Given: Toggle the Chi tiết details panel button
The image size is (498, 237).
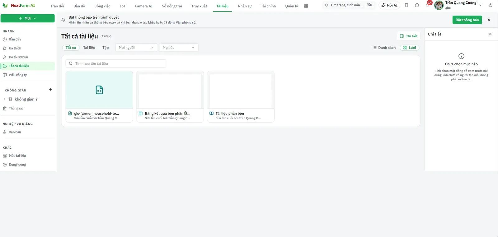Looking at the screenshot, I should click(409, 36).
